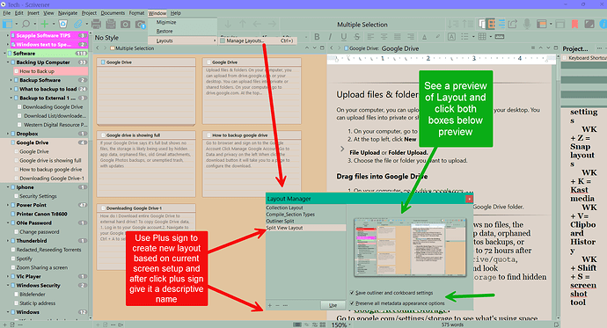Select Compile_Section Types layout
Screen dimensions: 607x328
coord(306,215)
